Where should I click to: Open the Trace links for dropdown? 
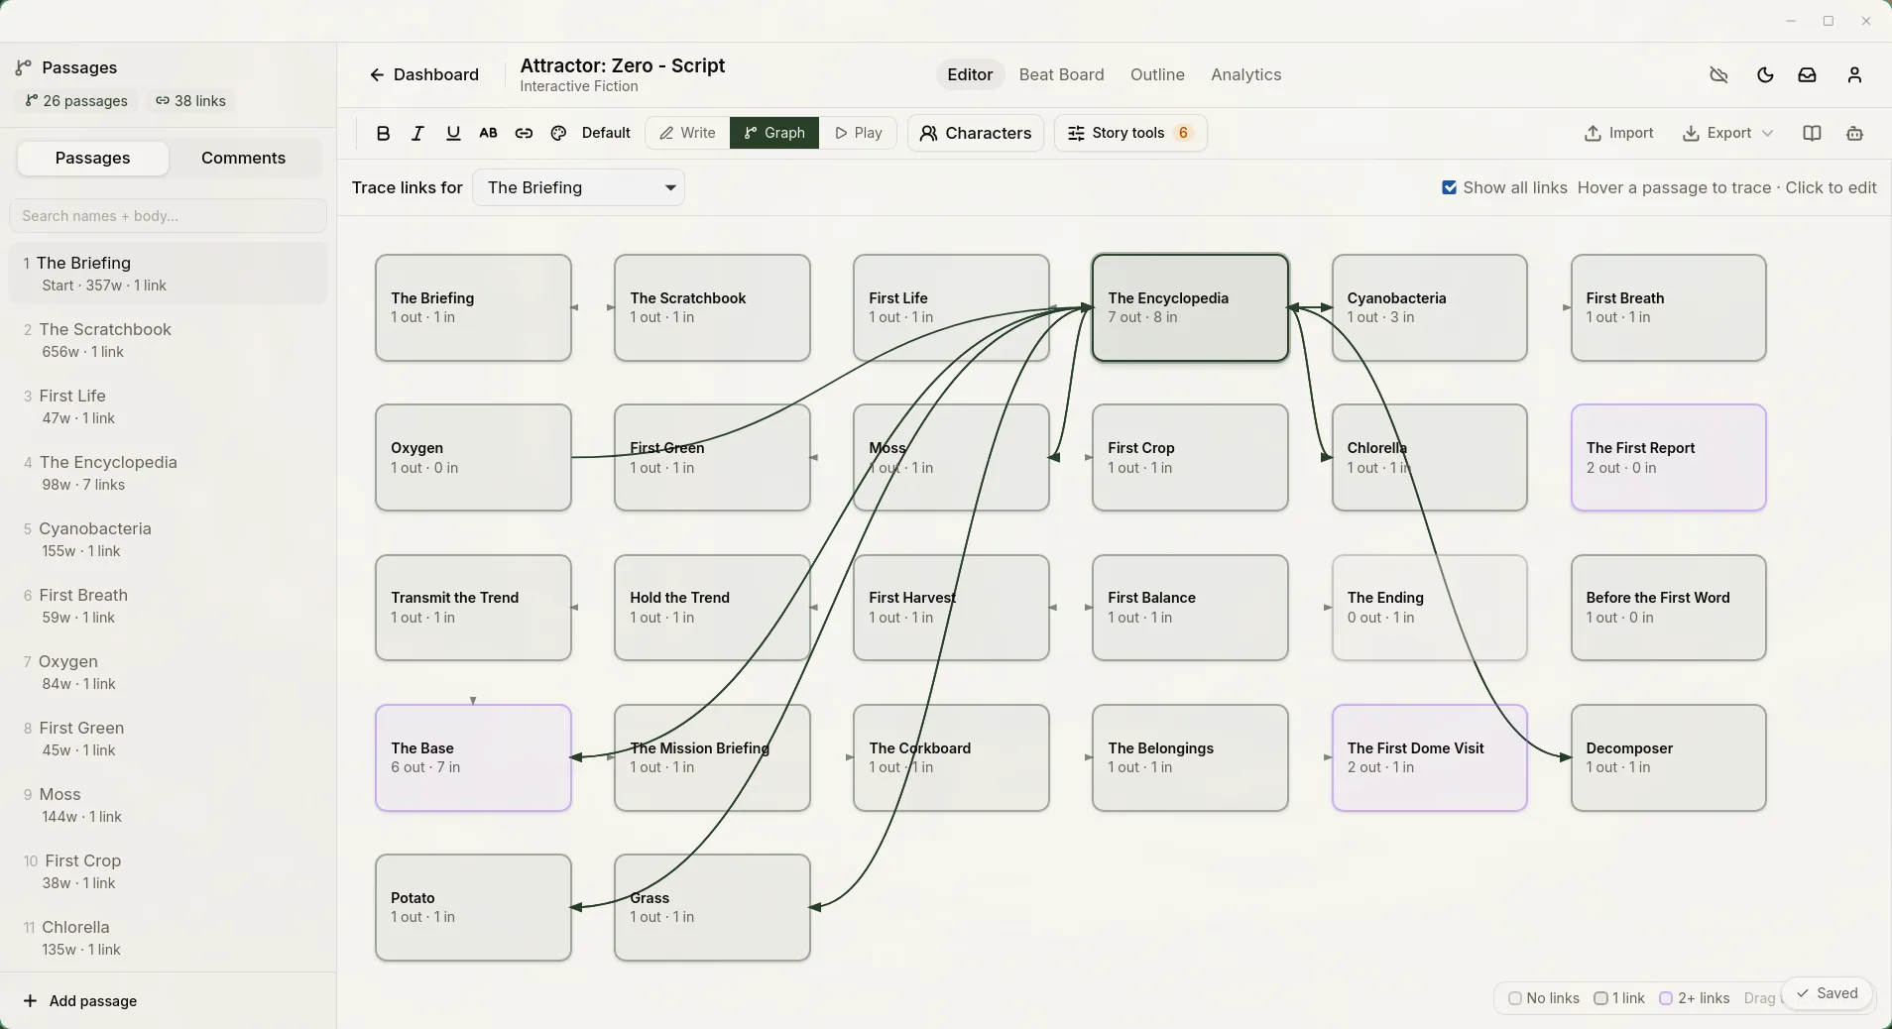coord(578,187)
